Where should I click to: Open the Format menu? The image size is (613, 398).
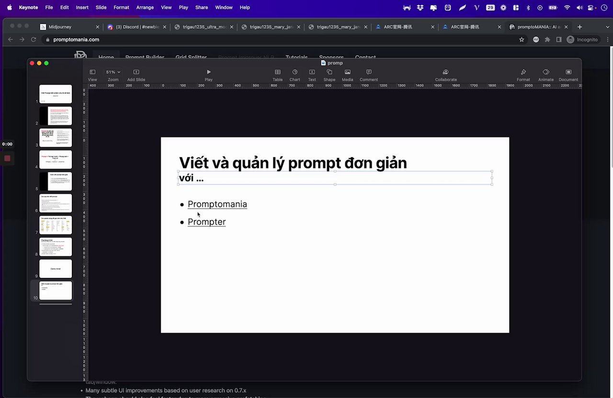point(121,7)
